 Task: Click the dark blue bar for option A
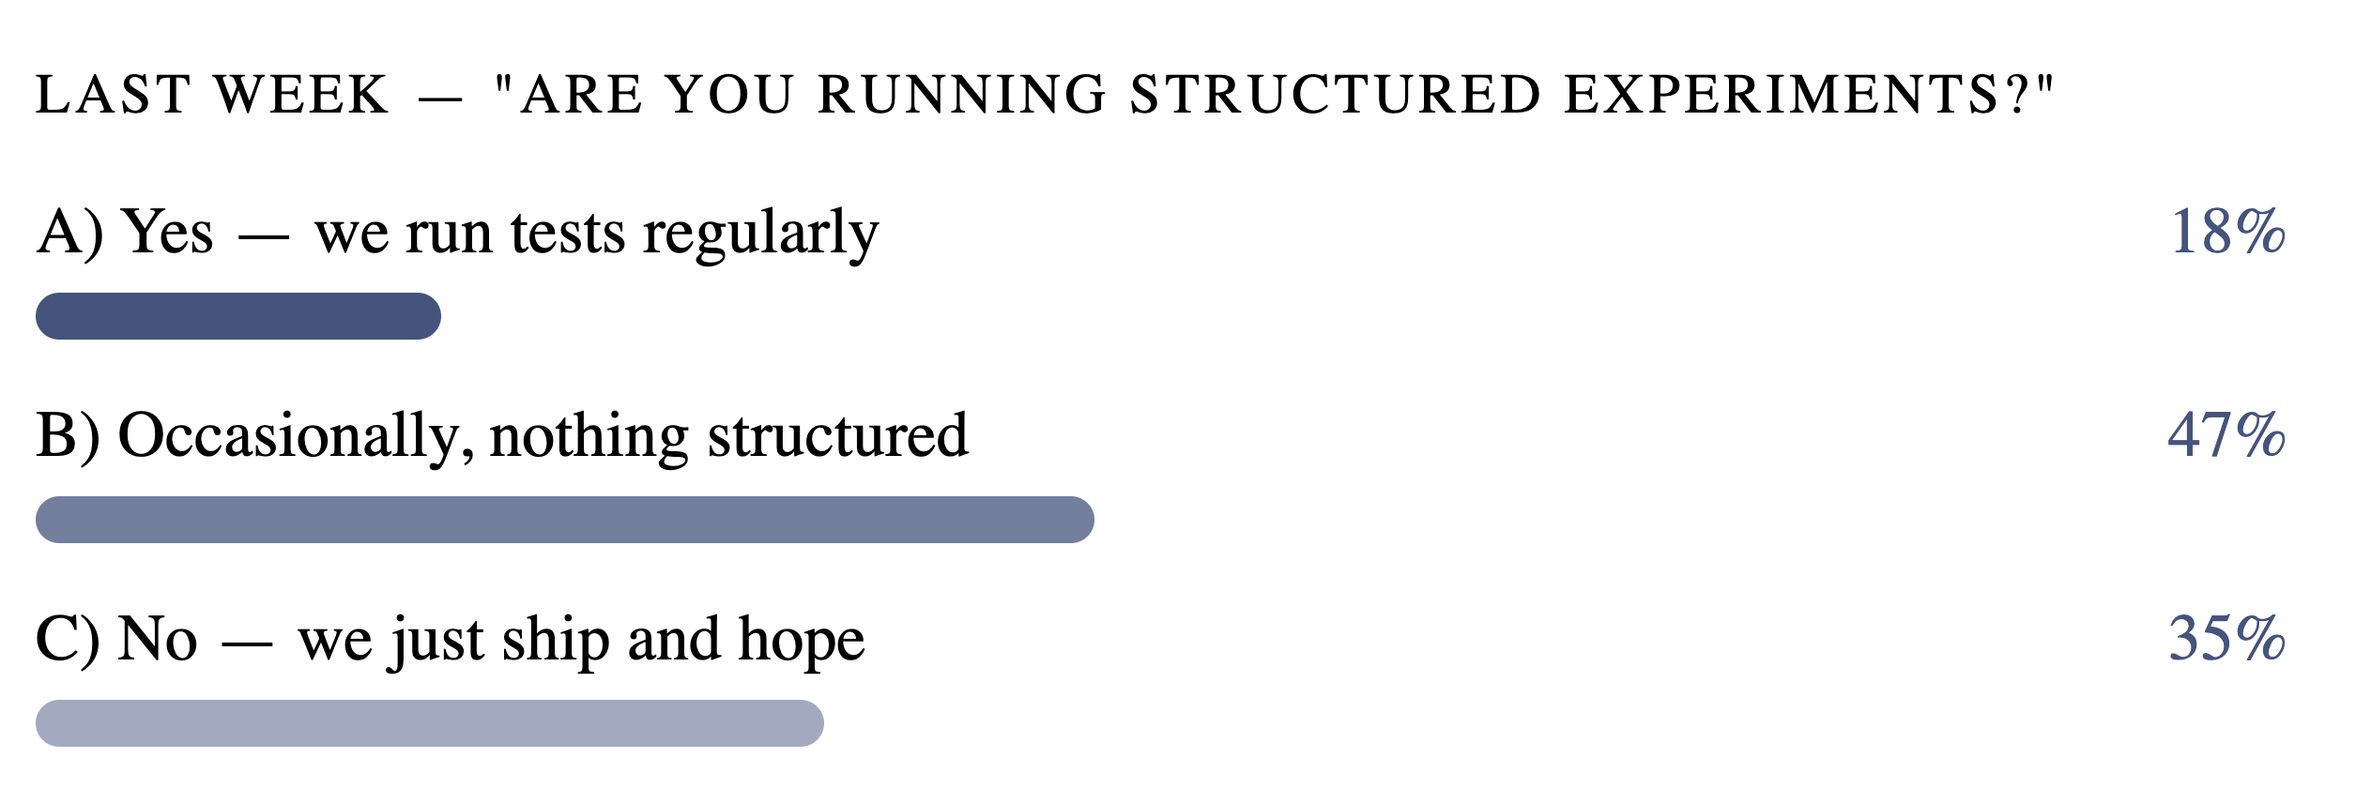coord(238,316)
